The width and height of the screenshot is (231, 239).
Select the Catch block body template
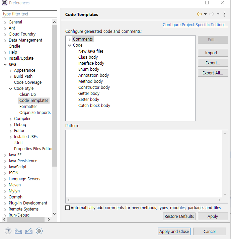tap(94, 106)
